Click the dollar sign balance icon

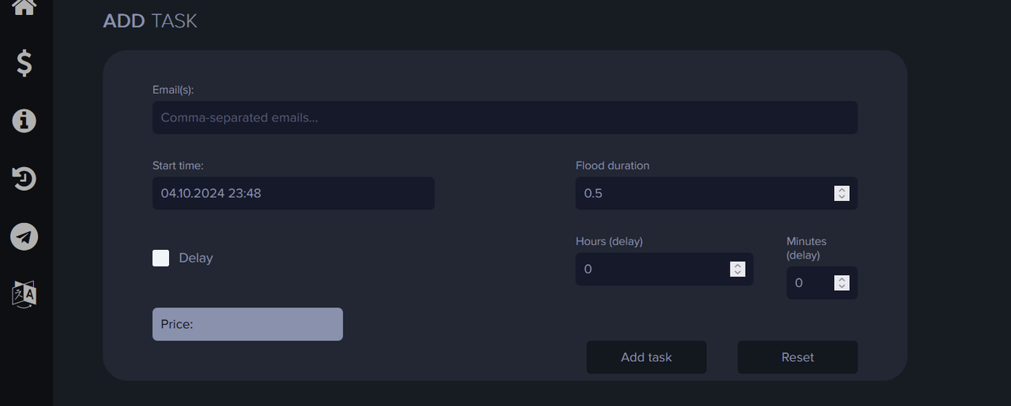(24, 62)
